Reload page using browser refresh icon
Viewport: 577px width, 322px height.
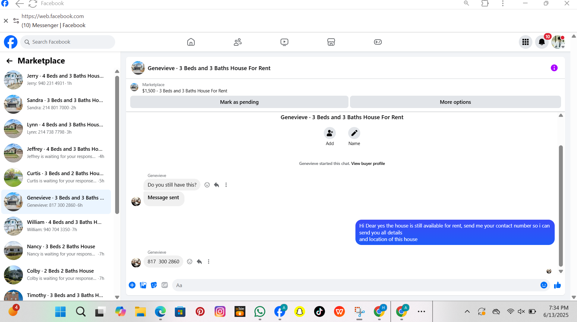33,4
